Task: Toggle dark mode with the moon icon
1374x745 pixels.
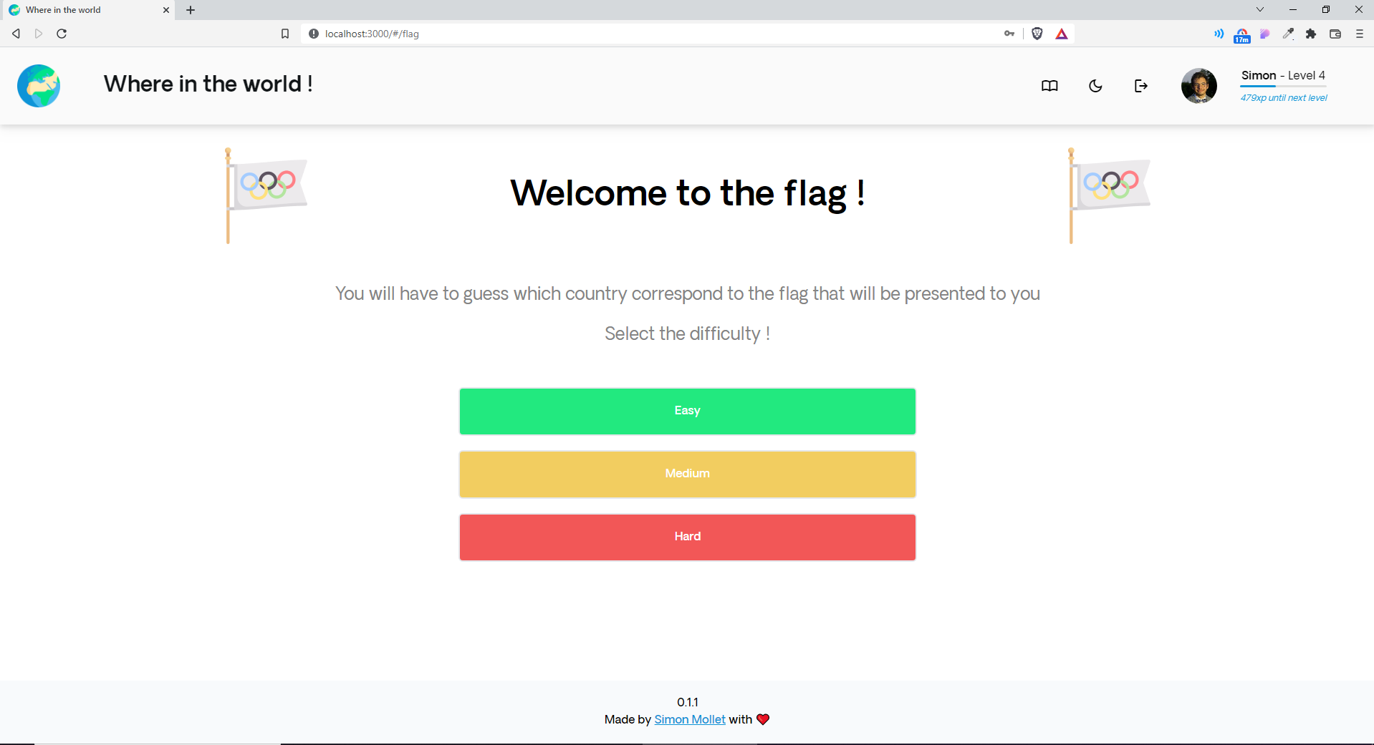Action: point(1095,86)
